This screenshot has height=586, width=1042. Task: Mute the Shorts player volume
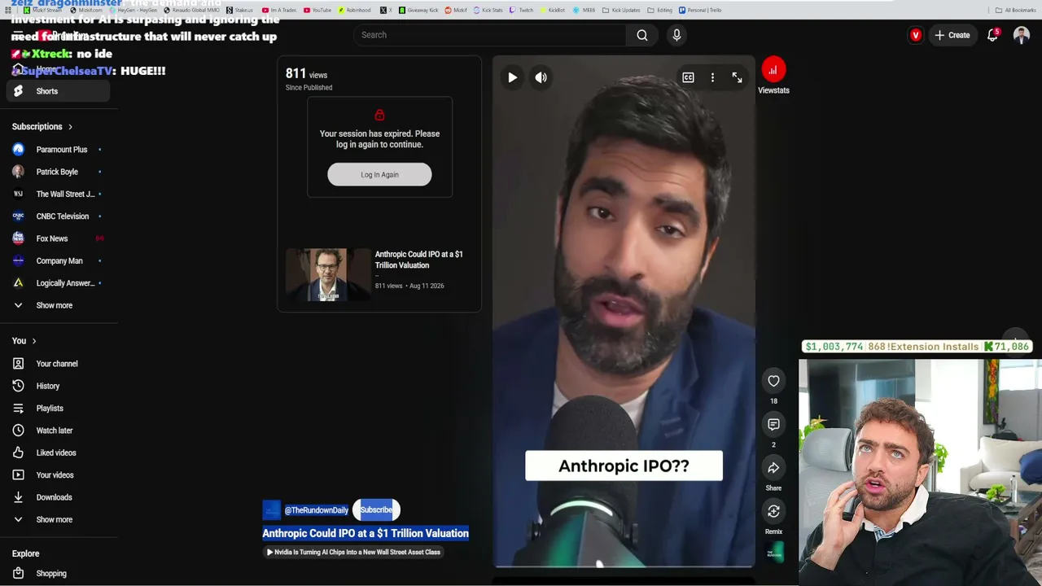pos(541,77)
